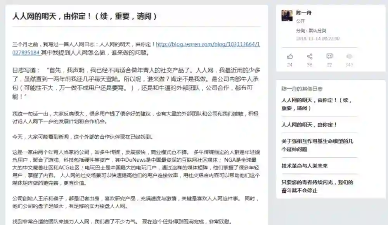Open sidebar entry 人人网的明天，由你定！

tap(309, 125)
